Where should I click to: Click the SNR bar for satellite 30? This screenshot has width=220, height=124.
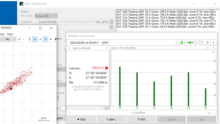[x=206, y=97]
